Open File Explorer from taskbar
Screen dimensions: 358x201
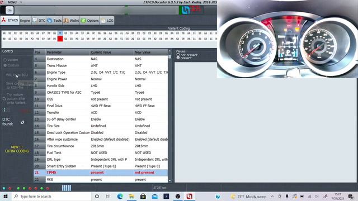click(131, 197)
